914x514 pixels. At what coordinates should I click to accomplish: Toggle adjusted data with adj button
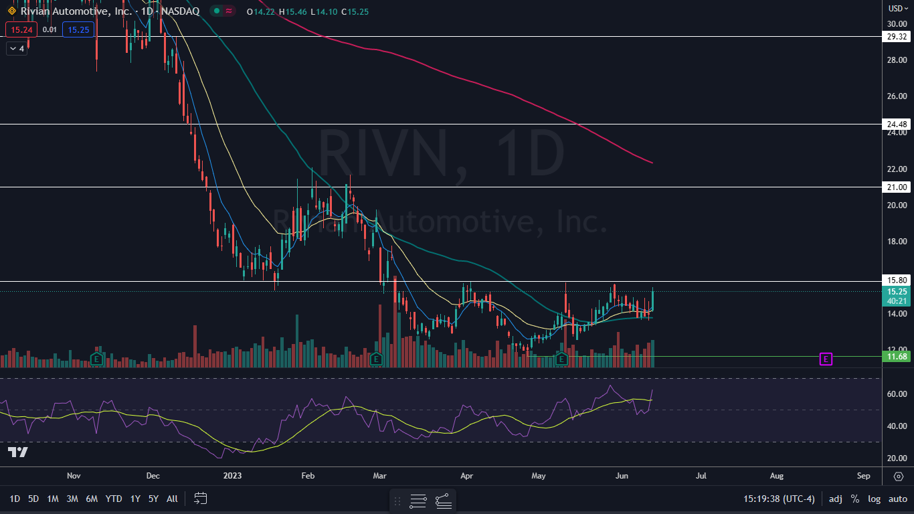(836, 499)
